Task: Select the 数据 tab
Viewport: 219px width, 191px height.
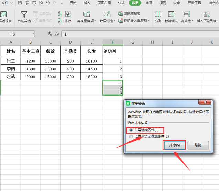Action: pos(135,3)
